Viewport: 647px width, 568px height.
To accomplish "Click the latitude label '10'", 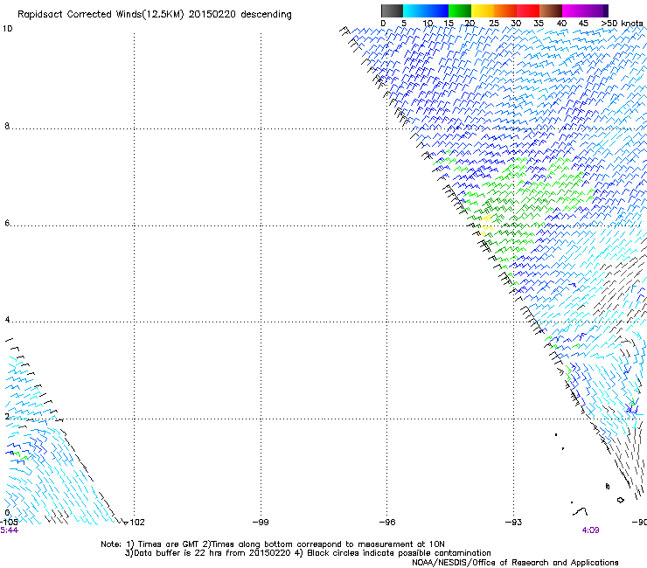I will (x=7, y=29).
